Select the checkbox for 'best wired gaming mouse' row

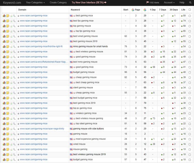point(190,36)
